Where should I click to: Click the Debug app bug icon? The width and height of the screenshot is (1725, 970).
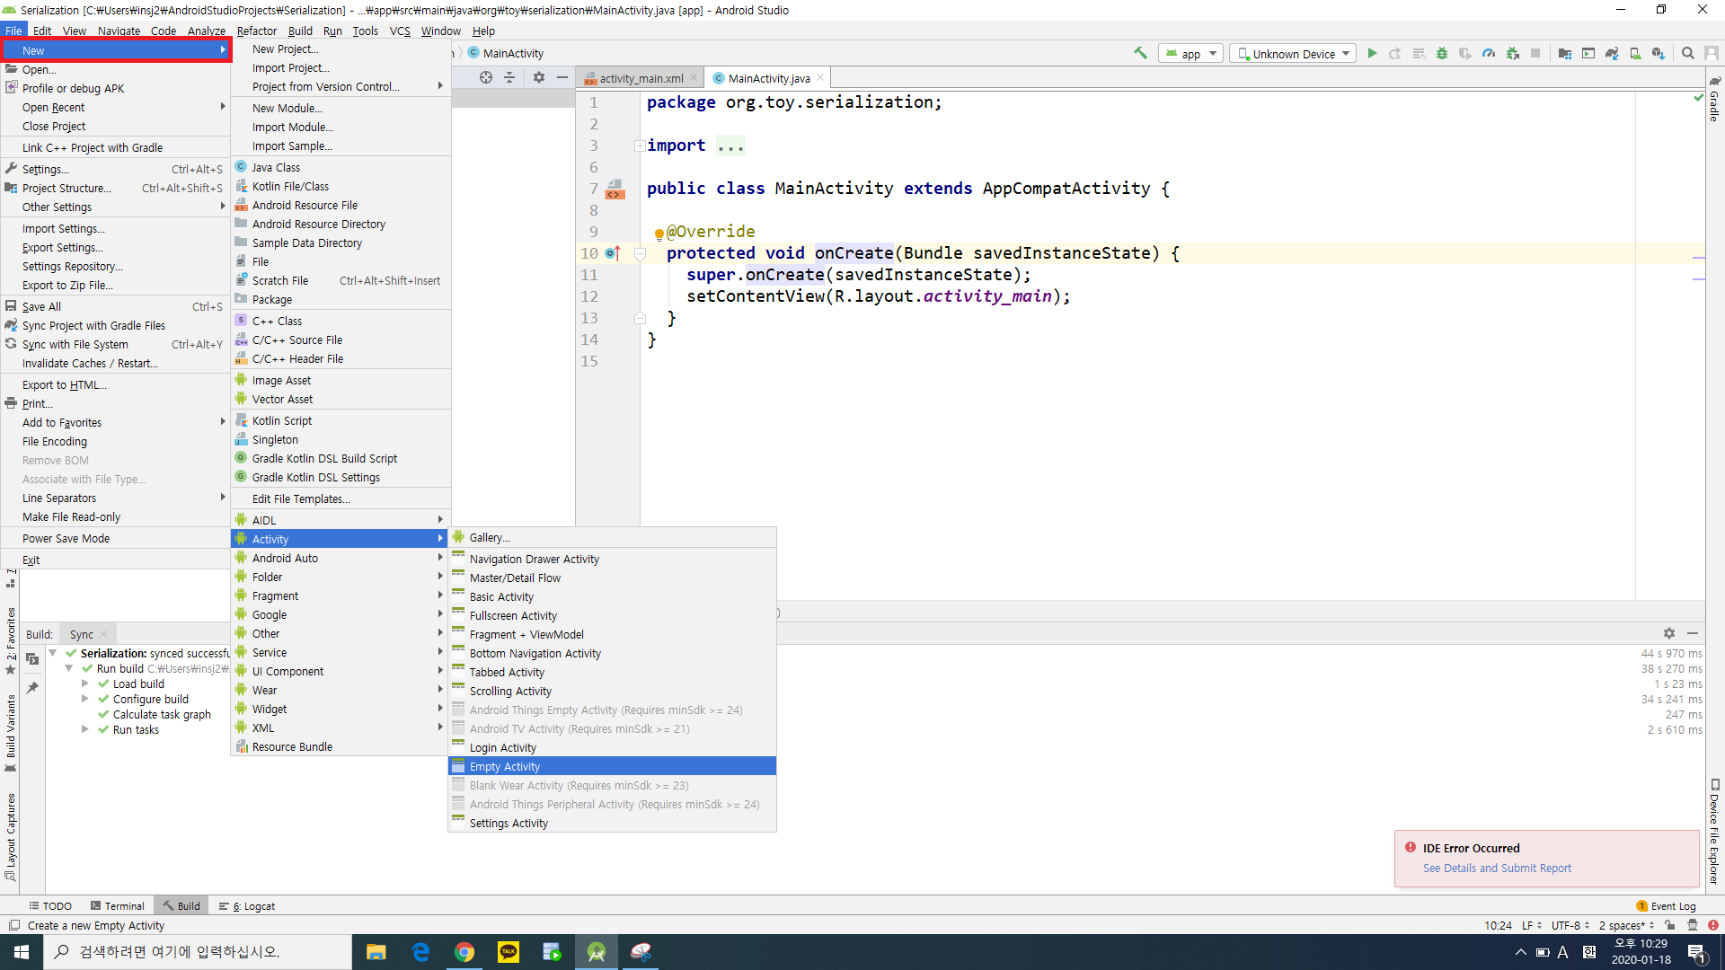pyautogui.click(x=1442, y=53)
